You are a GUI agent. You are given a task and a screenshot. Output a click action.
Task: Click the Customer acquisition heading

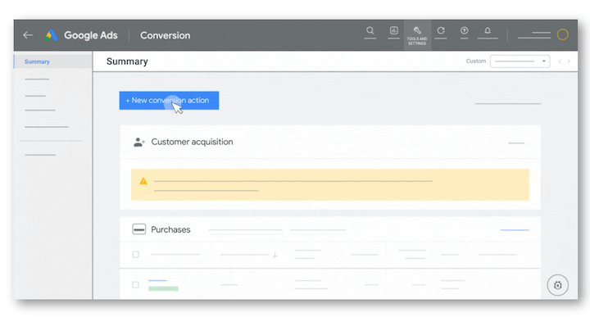click(192, 142)
